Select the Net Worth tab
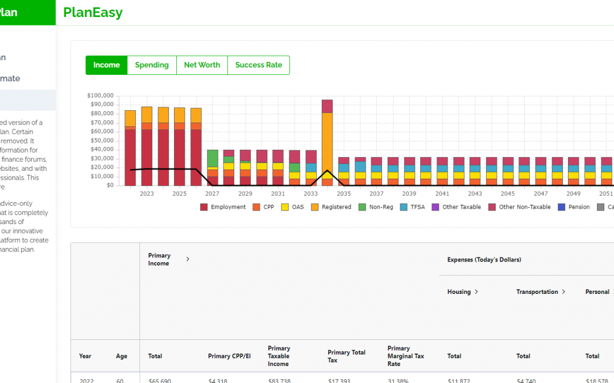The height and width of the screenshot is (383, 614). tap(202, 65)
